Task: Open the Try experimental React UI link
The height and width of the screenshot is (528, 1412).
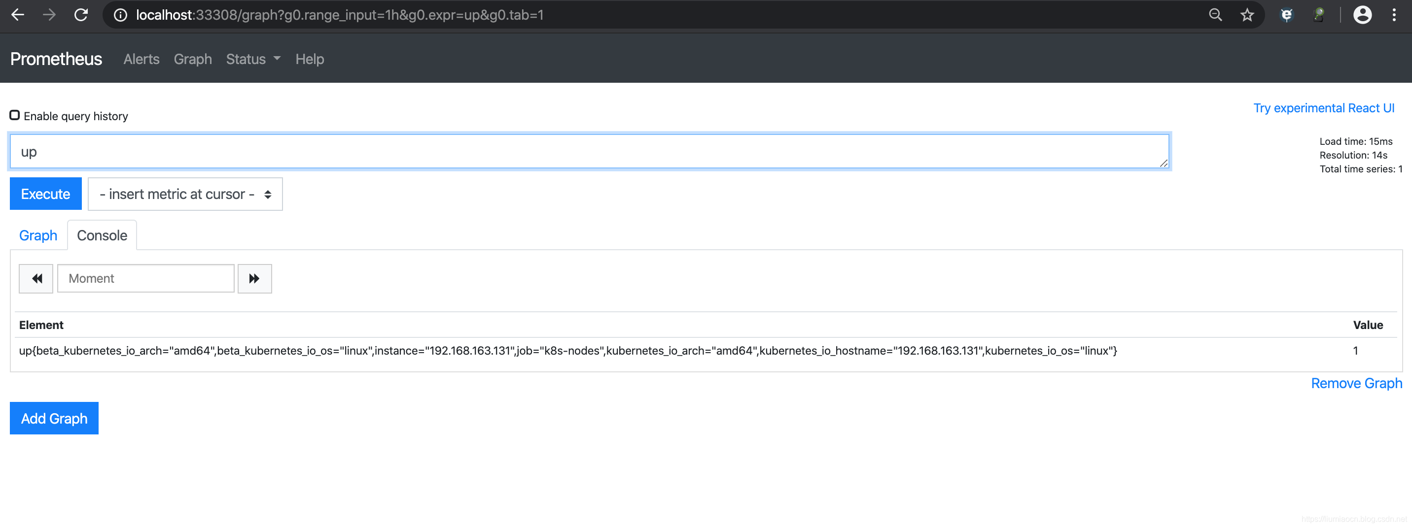Action: pyautogui.click(x=1324, y=108)
